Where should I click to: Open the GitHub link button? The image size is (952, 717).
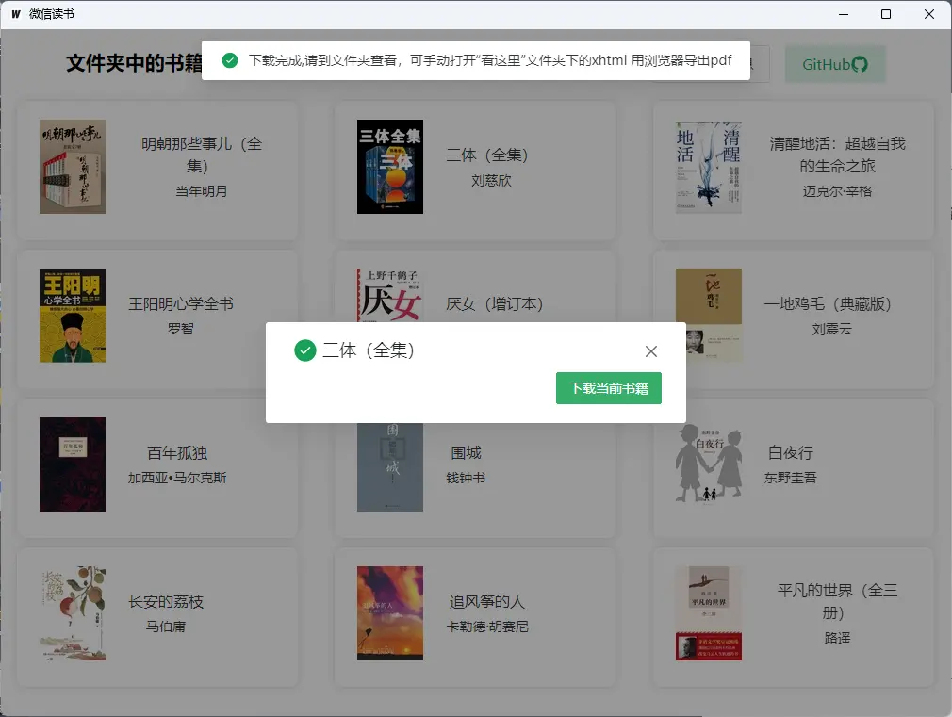tap(835, 64)
